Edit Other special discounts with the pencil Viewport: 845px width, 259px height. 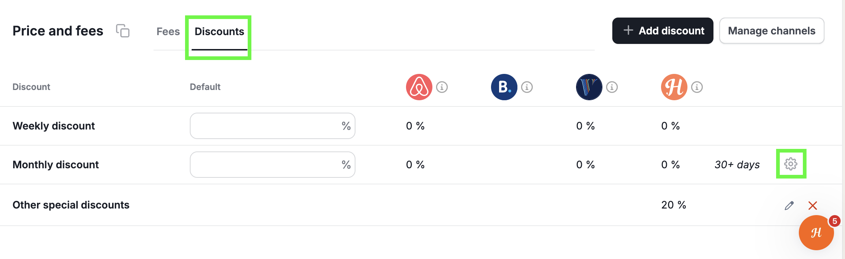(789, 206)
